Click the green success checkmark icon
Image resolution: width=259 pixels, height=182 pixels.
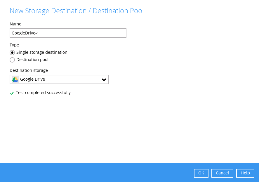pos(12,93)
